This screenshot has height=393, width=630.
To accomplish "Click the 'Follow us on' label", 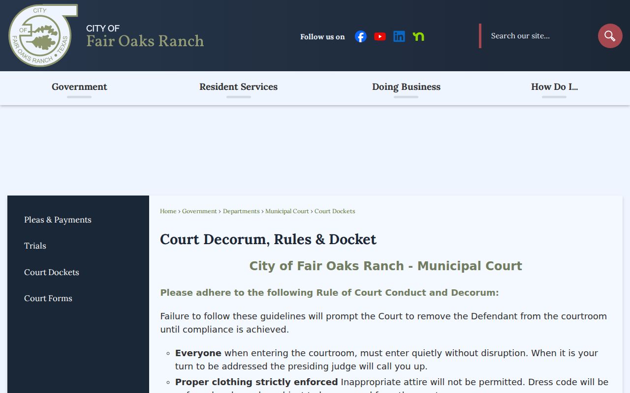I will click(x=322, y=37).
